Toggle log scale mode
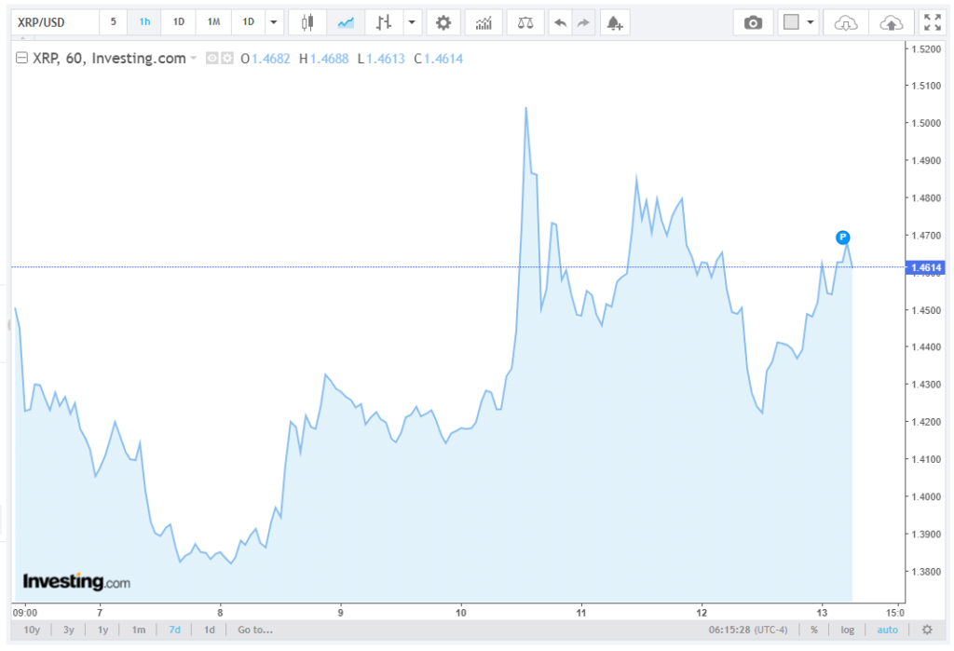This screenshot has width=954, height=651. click(848, 630)
